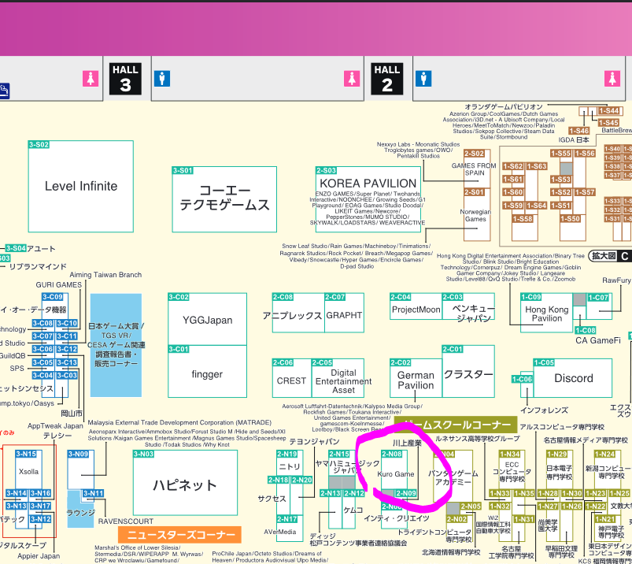
Task: Select the YGGJapan booth
Action: 207,319
